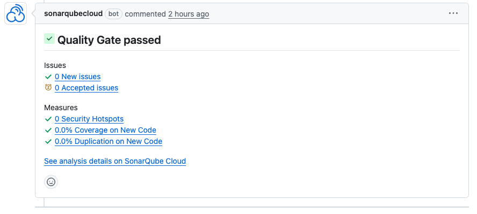Open "0.0% Duplication on New Code" link
The image size is (477, 214).
pos(109,142)
